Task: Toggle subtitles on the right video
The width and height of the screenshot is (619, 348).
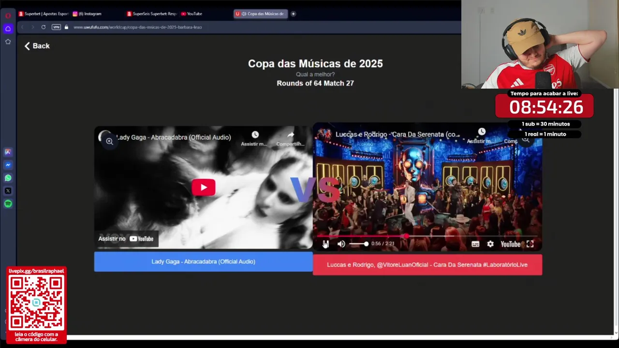Action: [475, 244]
